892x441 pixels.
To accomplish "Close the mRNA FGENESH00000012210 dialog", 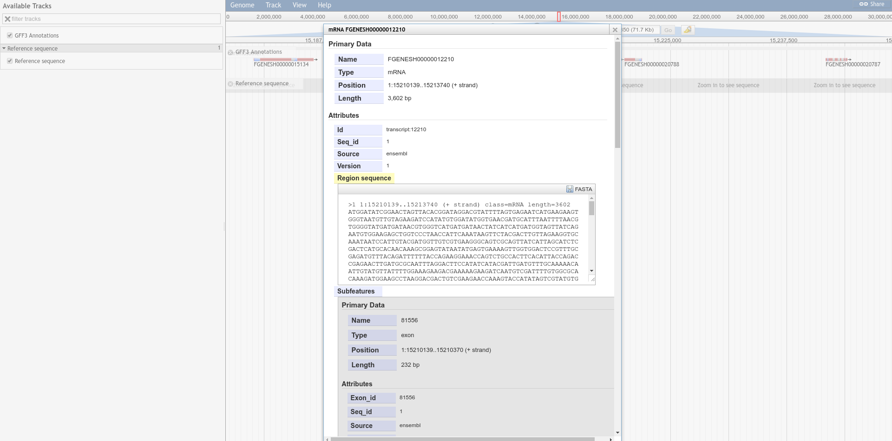I will tap(615, 30).
